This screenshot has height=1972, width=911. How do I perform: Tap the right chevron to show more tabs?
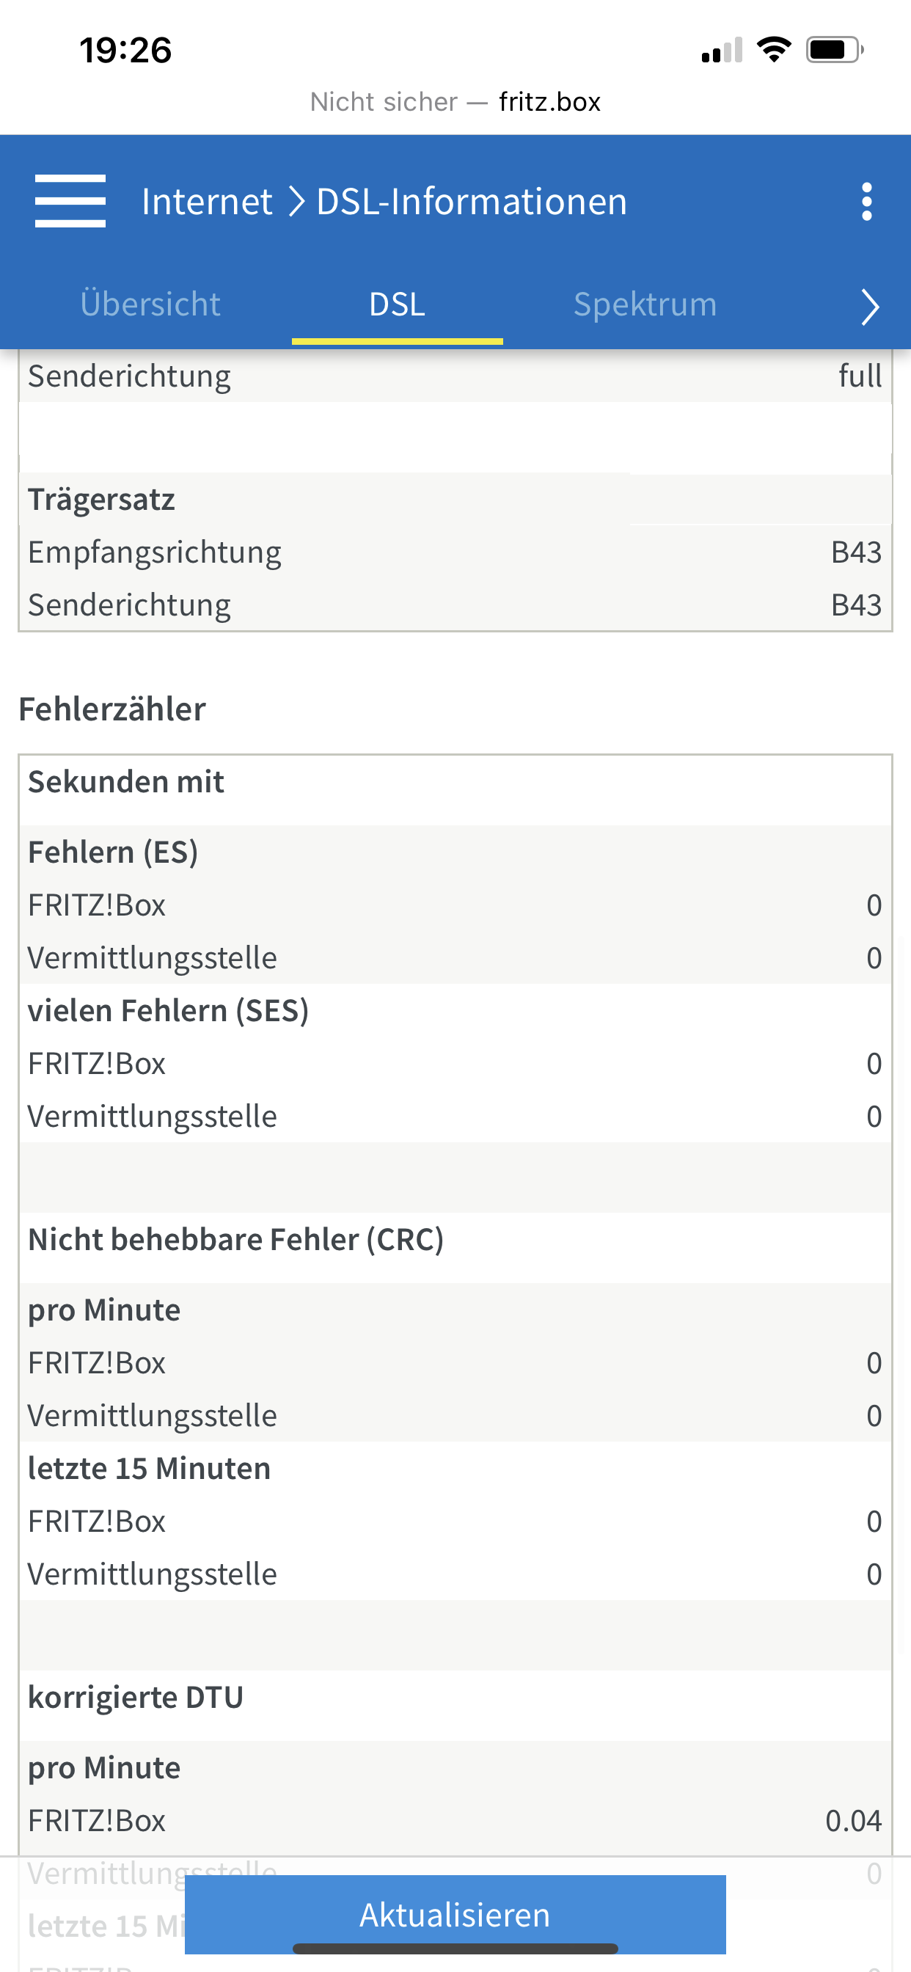(x=869, y=306)
